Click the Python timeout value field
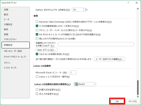The width and height of the screenshot is (141, 105). click(x=77, y=10)
